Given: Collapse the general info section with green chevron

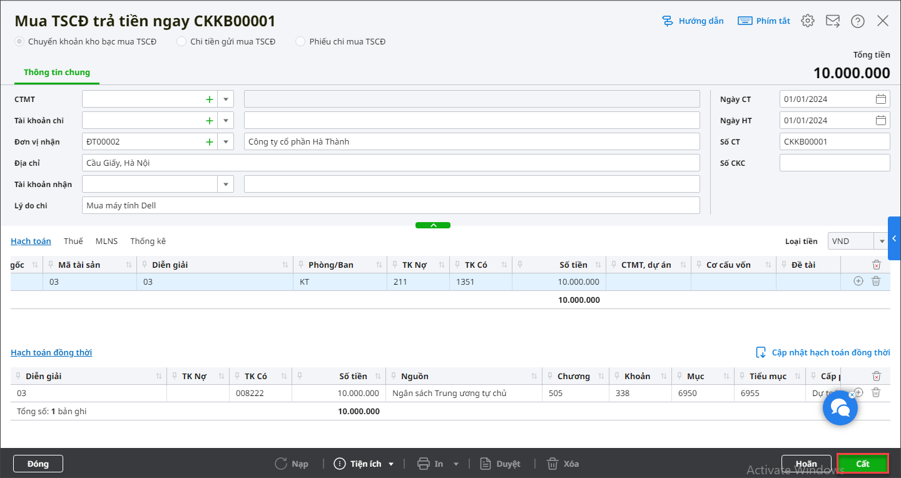Looking at the screenshot, I should pyautogui.click(x=432, y=225).
